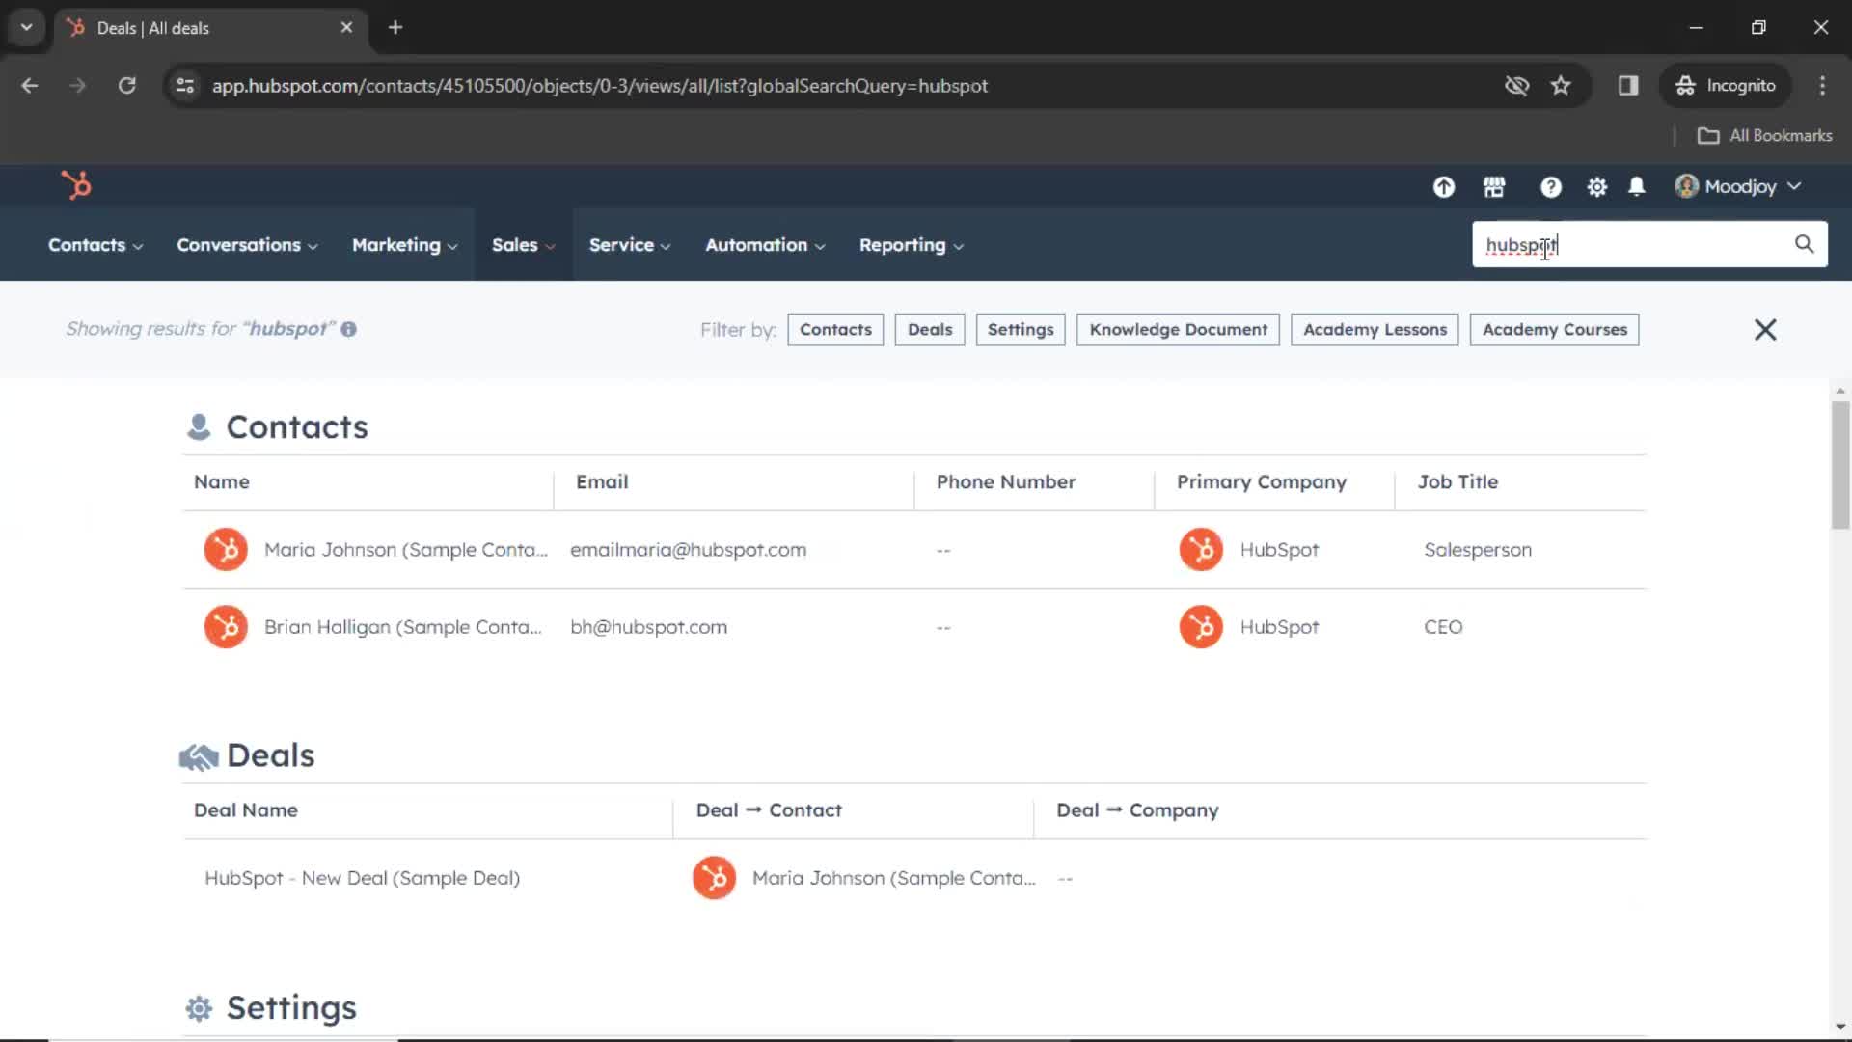This screenshot has height=1042, width=1852.
Task: Filter results by Academy Courses
Action: (1554, 330)
